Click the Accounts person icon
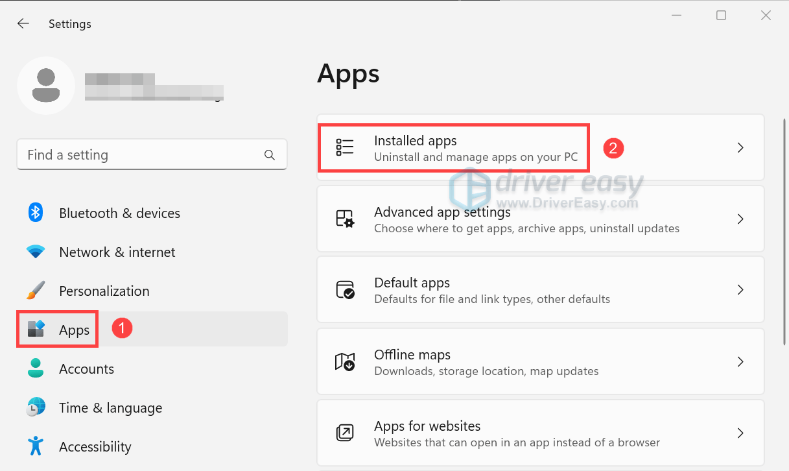This screenshot has height=471, width=789. pos(35,368)
